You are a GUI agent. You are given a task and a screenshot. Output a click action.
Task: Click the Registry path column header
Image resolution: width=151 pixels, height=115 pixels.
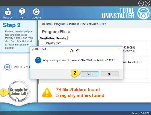[53, 43]
